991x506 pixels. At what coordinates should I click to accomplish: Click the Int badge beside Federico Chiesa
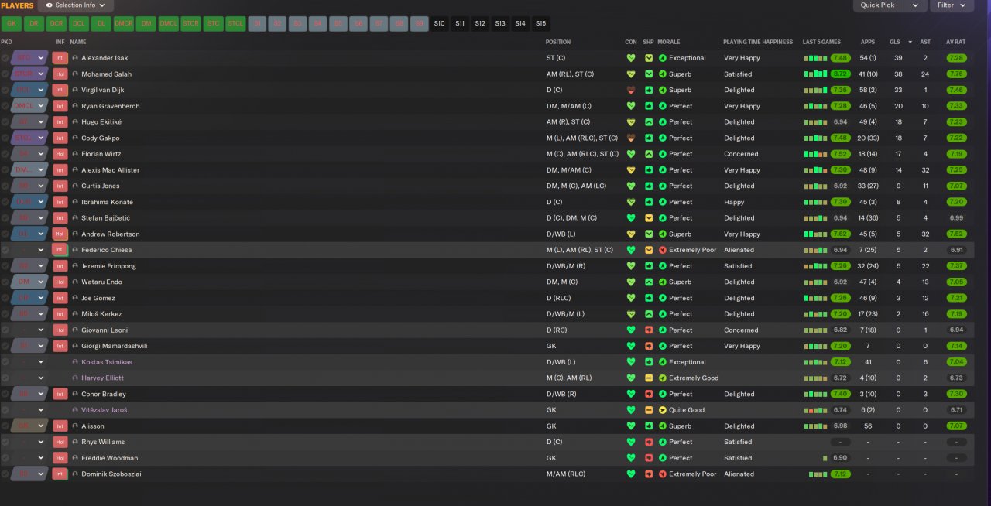click(x=60, y=250)
